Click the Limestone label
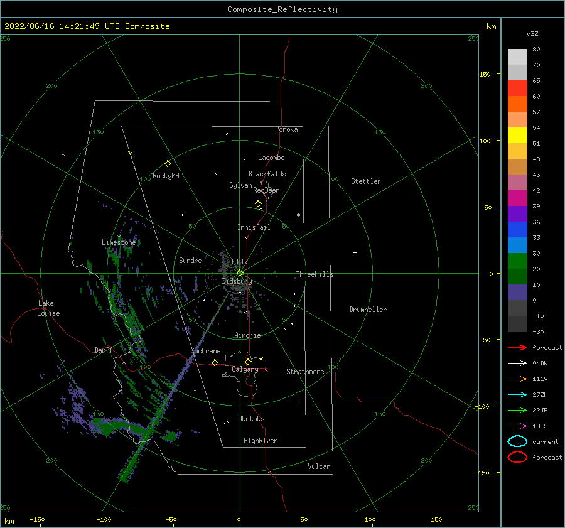565x528 pixels. point(119,242)
